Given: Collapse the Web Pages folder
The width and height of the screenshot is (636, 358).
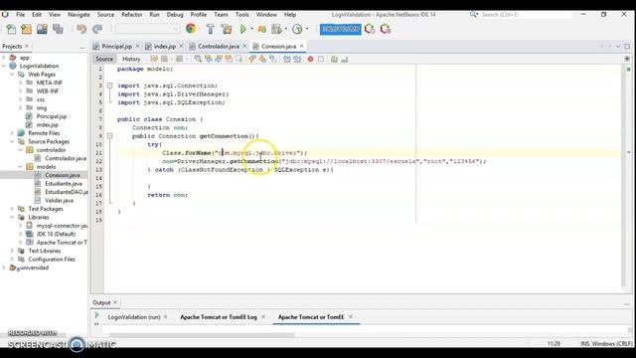Looking at the screenshot, I should coord(12,75).
